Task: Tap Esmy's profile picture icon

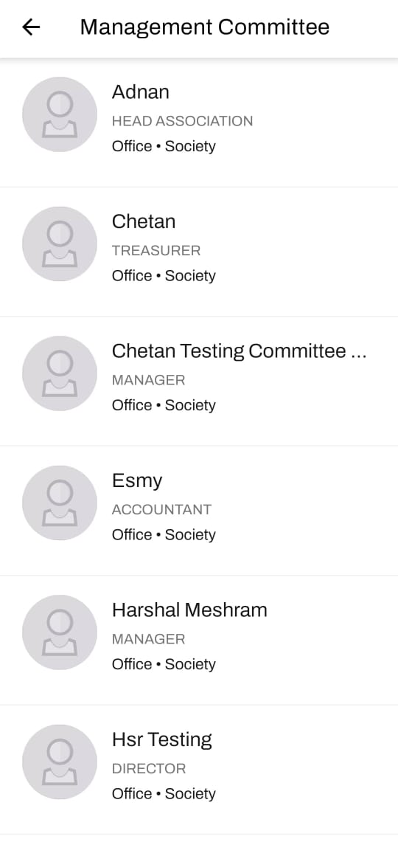Action: point(60,503)
